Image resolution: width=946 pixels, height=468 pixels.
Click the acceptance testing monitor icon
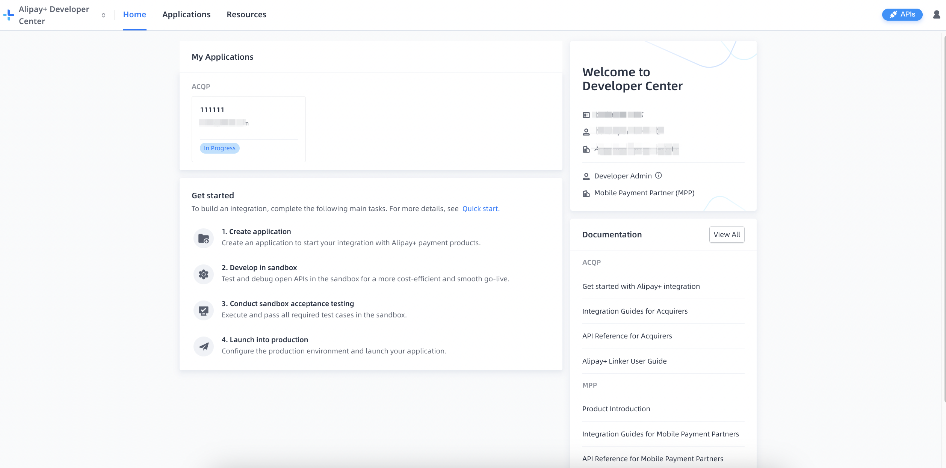203,310
